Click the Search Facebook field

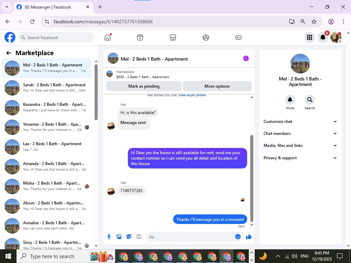click(x=56, y=37)
